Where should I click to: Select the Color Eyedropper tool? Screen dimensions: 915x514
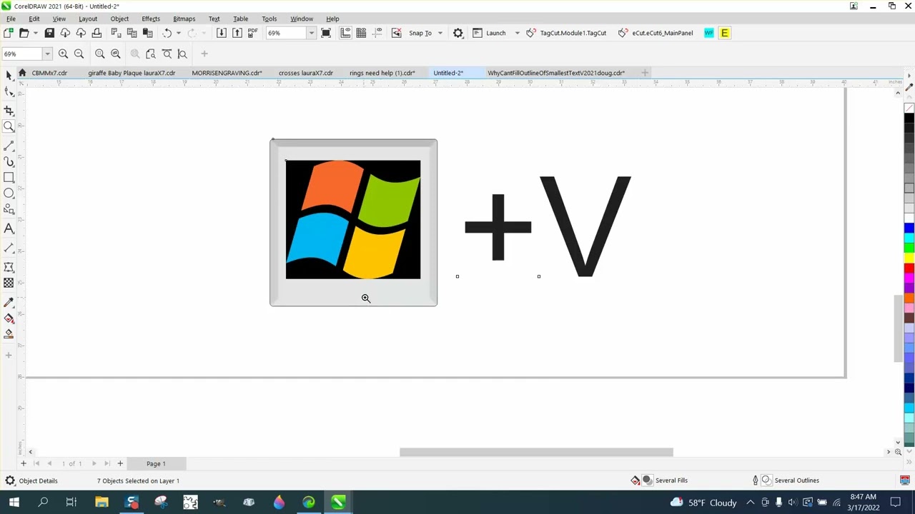(x=9, y=301)
